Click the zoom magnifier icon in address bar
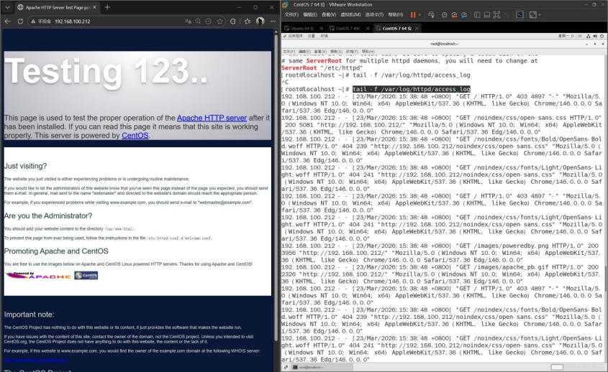The width and height of the screenshot is (608, 372). point(198,22)
